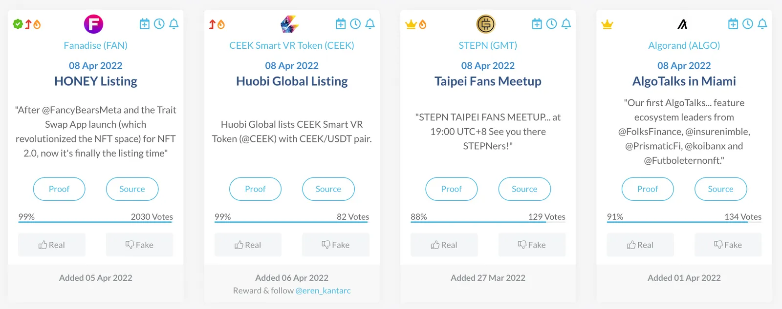Screen dimensions: 782x309
Task: Click the Fanadise pink F logo
Action: coord(93,24)
